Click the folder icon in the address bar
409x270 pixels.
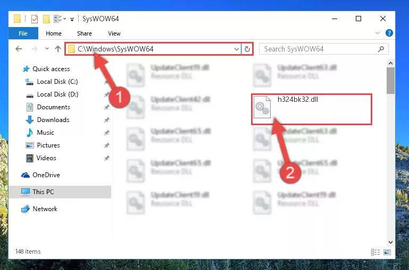(71, 49)
